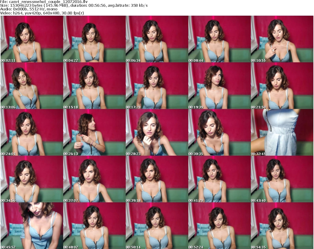Viewport: 314px width, 249px height.
Task: Pick the thumbnail at 00:10:55
Action: (282, 39)
